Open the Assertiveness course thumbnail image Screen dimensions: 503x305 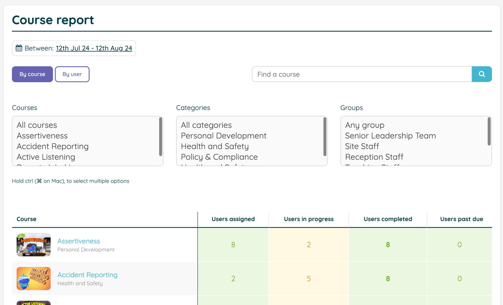33,244
